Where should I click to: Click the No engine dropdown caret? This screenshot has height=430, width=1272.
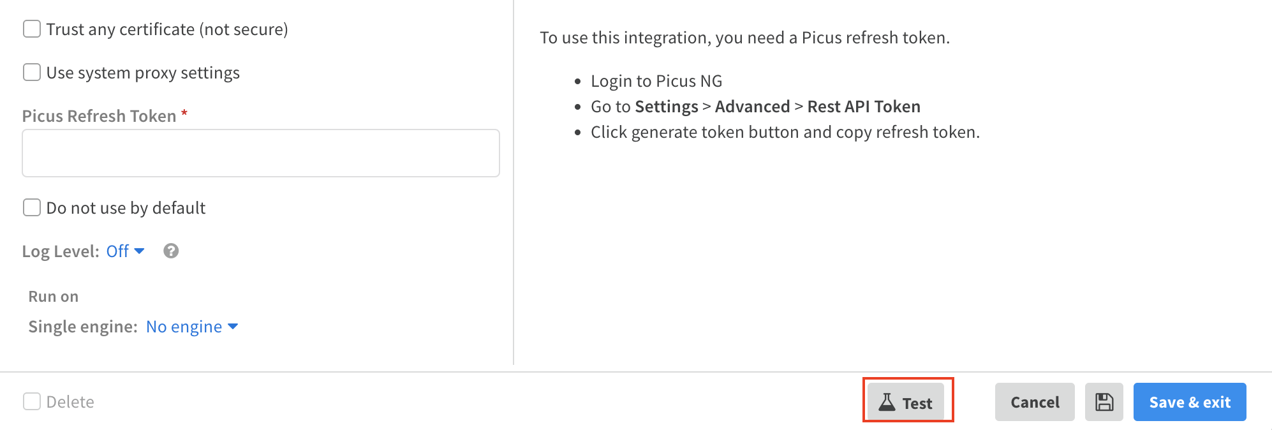pyautogui.click(x=233, y=327)
